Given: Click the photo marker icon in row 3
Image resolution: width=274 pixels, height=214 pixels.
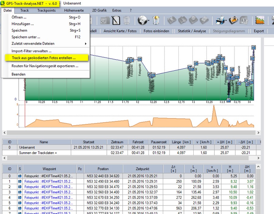Looking at the screenshot, I should click(x=20, y=192).
